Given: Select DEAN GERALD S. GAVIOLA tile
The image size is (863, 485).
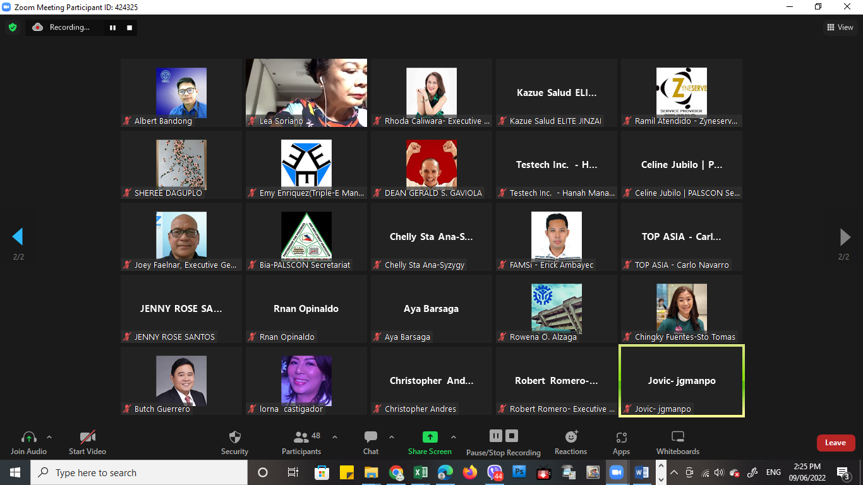Looking at the screenshot, I should pyautogui.click(x=431, y=165).
